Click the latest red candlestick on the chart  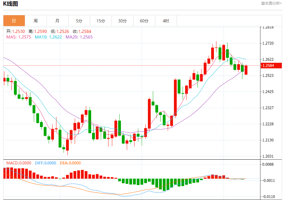pos(246,70)
